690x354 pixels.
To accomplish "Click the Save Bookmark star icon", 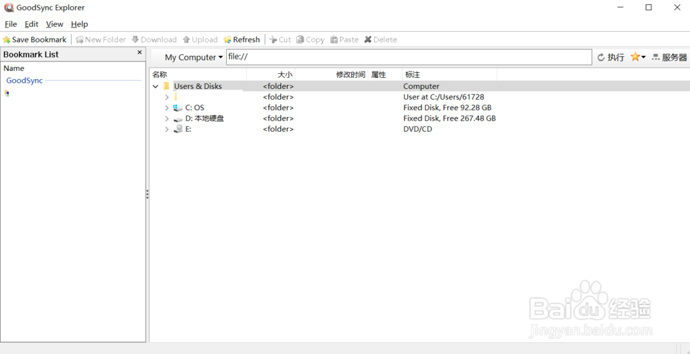I will (7, 39).
